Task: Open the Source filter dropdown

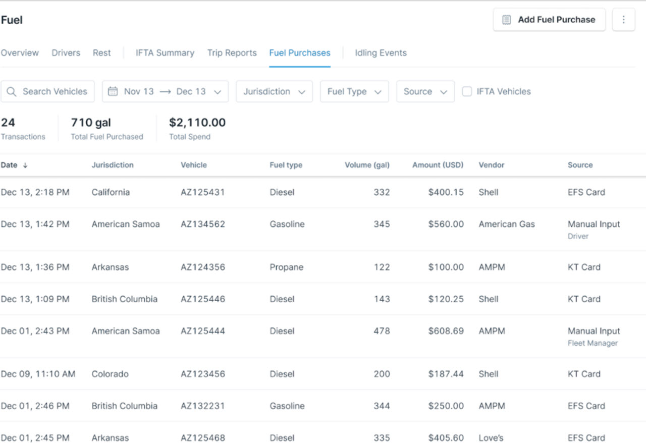Action: [x=425, y=91]
